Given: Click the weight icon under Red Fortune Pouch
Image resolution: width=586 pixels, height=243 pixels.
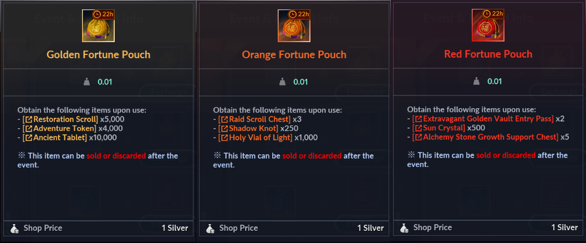Looking at the screenshot, I should pyautogui.click(x=475, y=82).
